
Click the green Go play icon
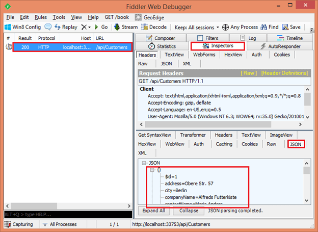(97, 27)
